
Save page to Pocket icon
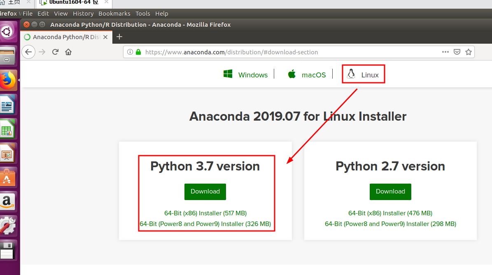click(x=457, y=52)
